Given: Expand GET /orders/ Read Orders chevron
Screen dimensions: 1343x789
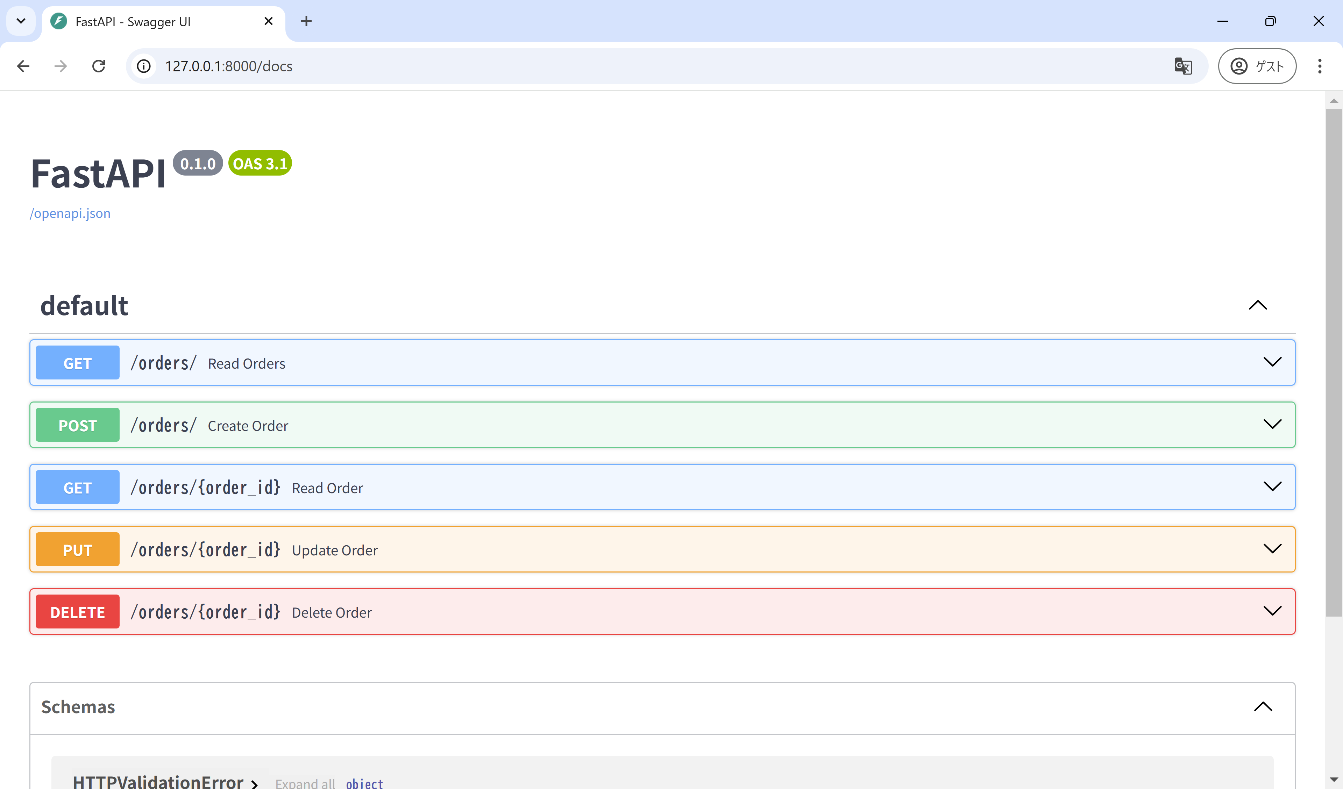Looking at the screenshot, I should pos(1272,363).
